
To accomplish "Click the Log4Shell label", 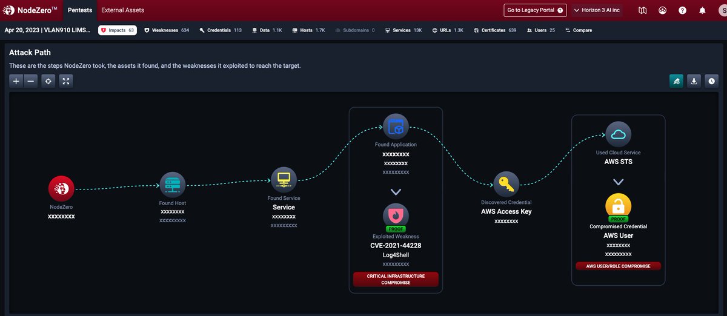I will point(396,255).
